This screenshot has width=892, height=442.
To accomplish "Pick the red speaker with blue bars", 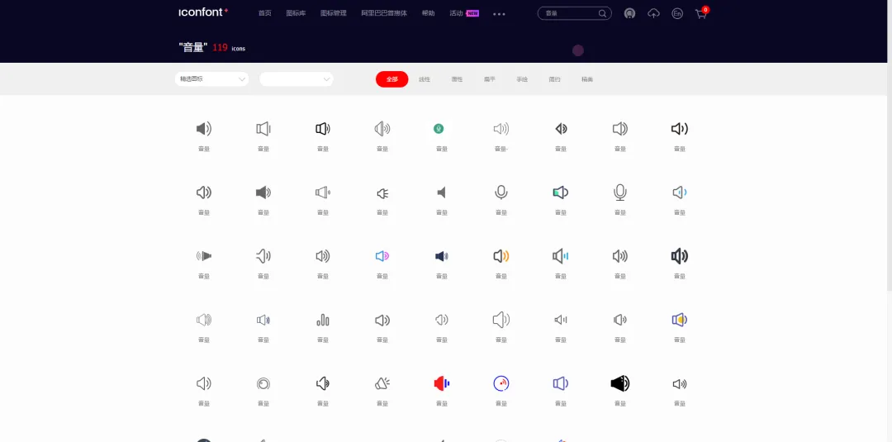I will (x=441, y=383).
